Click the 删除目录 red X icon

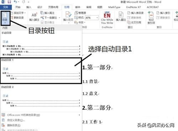point(3,125)
